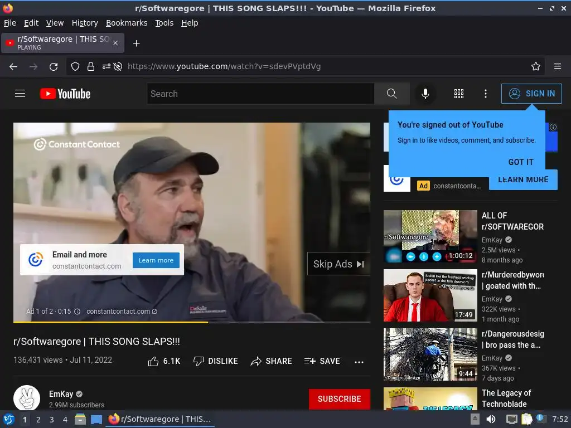Viewport: 571px width, 428px height.
Task: Switch to workspace 4 in taskbar
Action: pyautogui.click(x=65, y=420)
